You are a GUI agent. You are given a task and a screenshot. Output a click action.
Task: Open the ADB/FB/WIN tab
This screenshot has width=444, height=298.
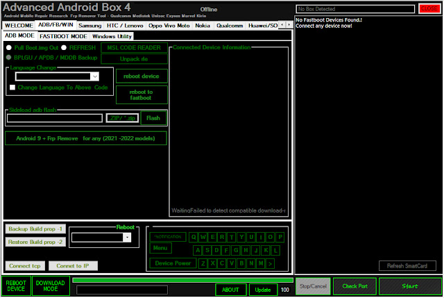click(x=55, y=25)
